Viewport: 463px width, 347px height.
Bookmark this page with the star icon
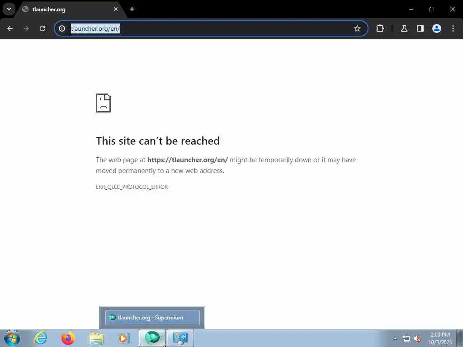click(357, 28)
